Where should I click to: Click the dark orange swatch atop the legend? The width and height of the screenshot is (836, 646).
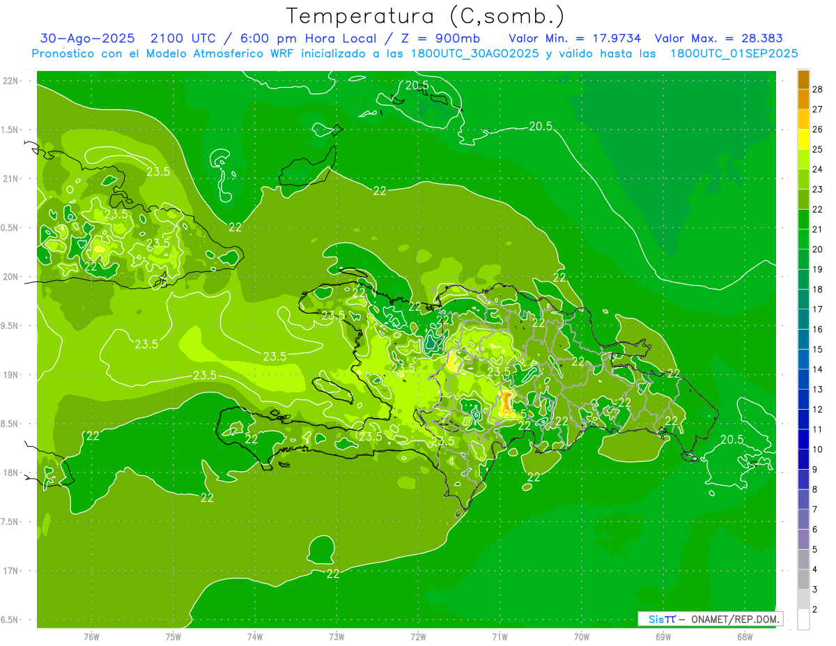(803, 79)
